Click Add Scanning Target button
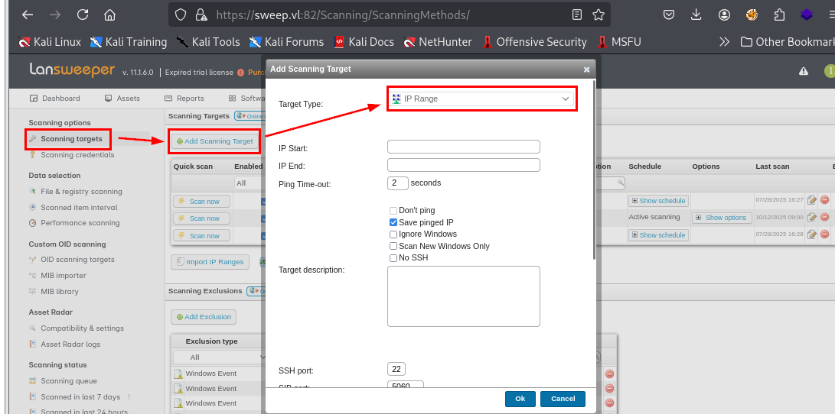835x414 pixels. (x=214, y=141)
